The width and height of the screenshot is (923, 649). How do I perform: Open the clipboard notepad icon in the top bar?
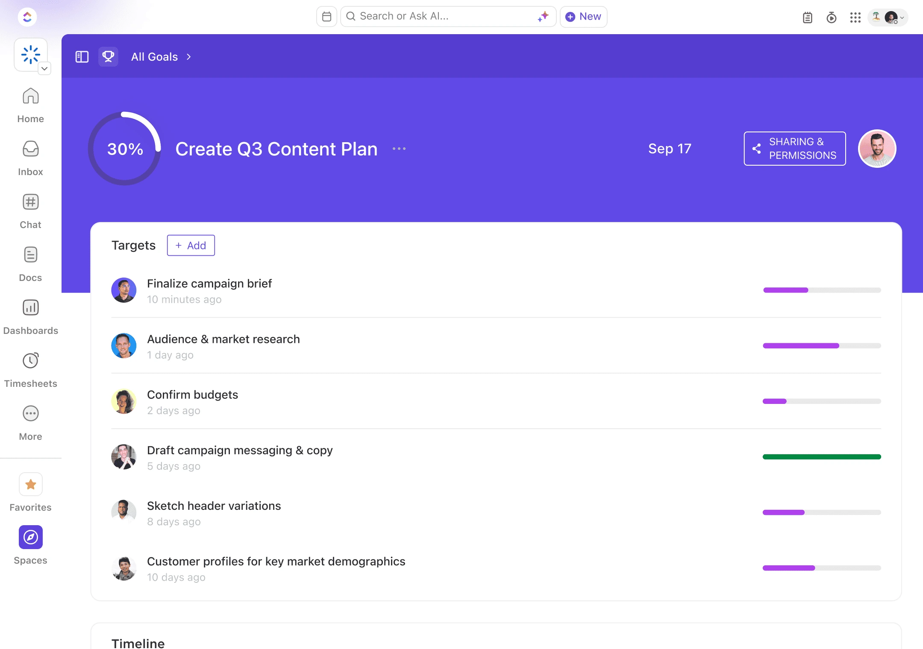click(807, 17)
